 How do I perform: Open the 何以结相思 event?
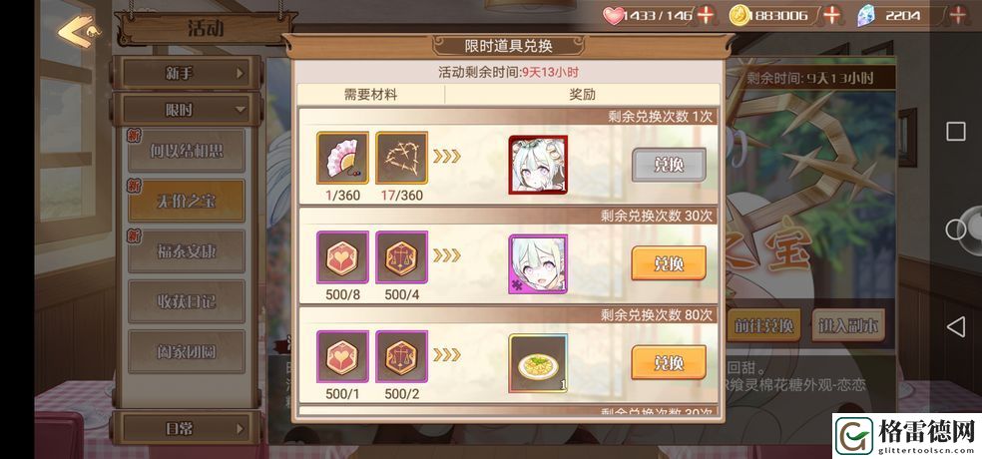186,151
